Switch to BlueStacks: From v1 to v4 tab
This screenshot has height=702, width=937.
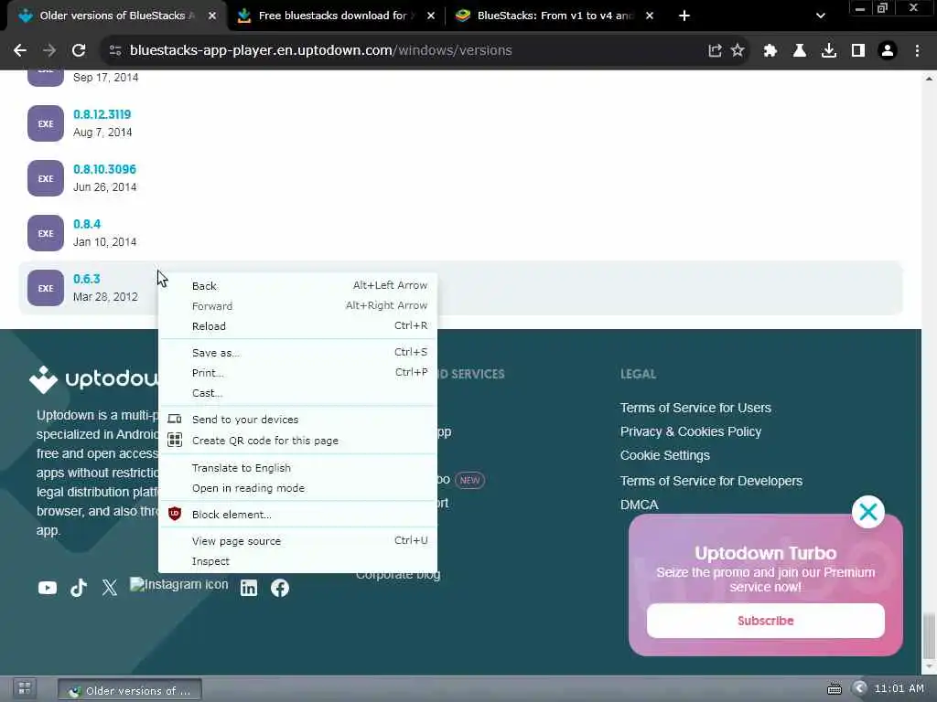[x=553, y=16]
